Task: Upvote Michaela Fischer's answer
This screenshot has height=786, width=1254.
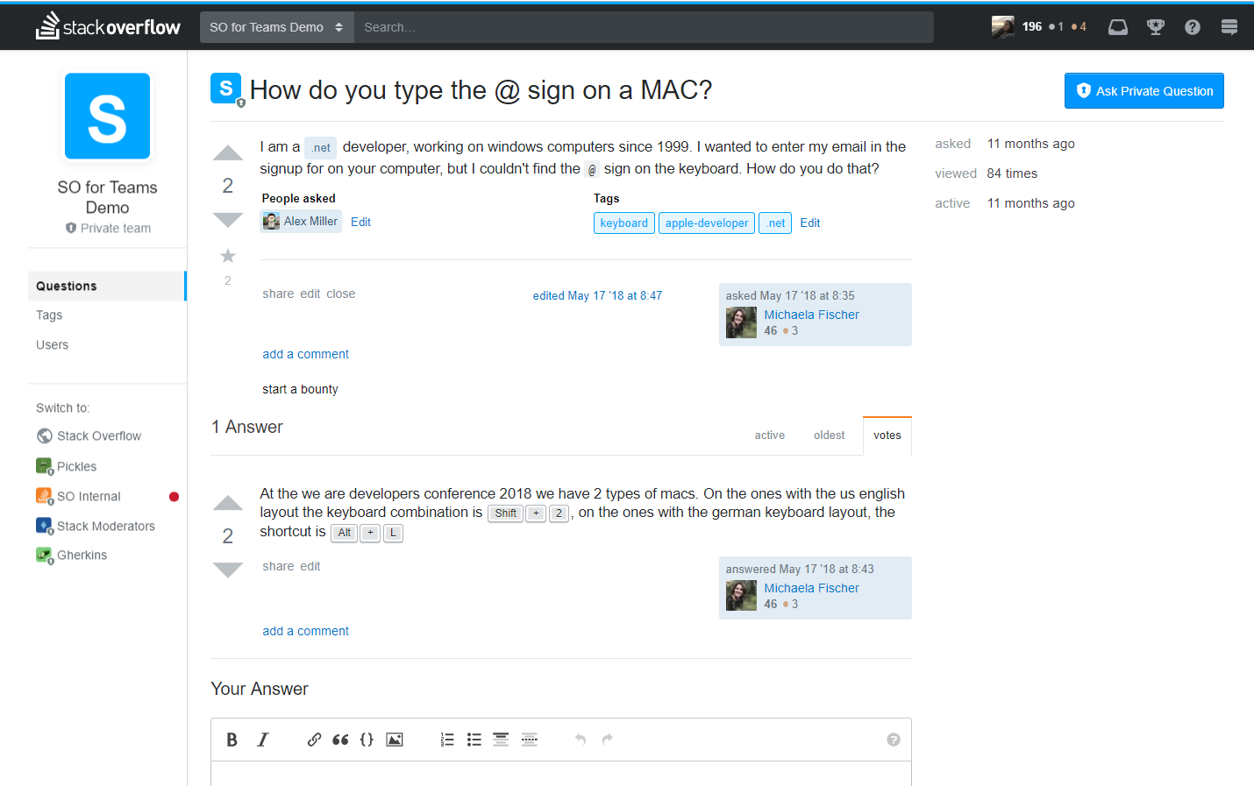Action: 228,503
